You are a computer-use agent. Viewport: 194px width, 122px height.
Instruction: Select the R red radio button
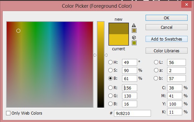(110, 88)
